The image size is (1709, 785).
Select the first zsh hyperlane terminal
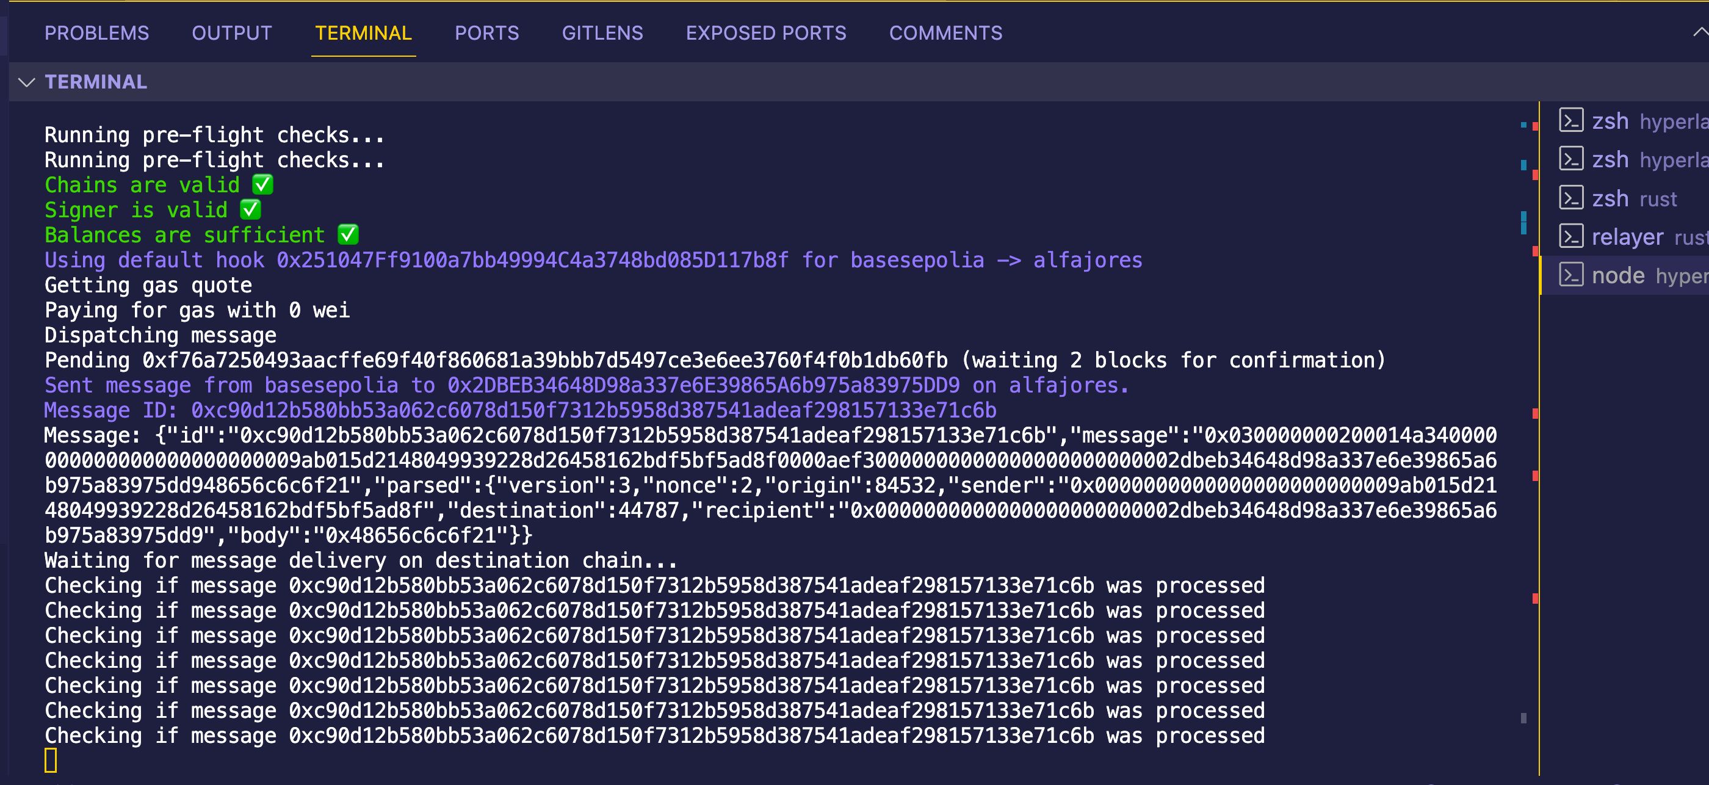1625,121
